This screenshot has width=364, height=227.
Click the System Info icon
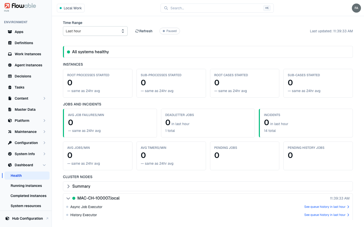[x=10, y=154]
